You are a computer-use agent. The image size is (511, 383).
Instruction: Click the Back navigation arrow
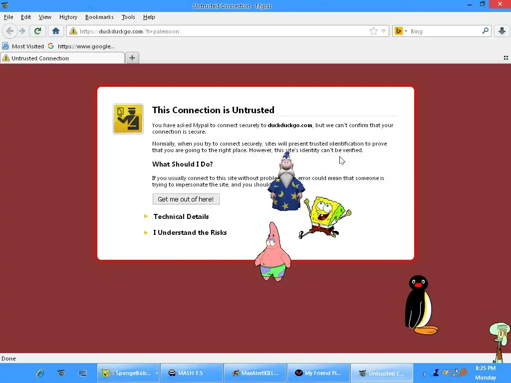pyautogui.click(x=10, y=31)
